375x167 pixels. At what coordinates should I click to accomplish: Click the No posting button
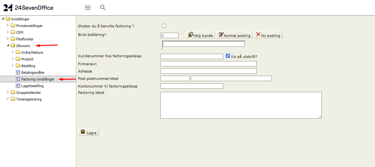268,35
